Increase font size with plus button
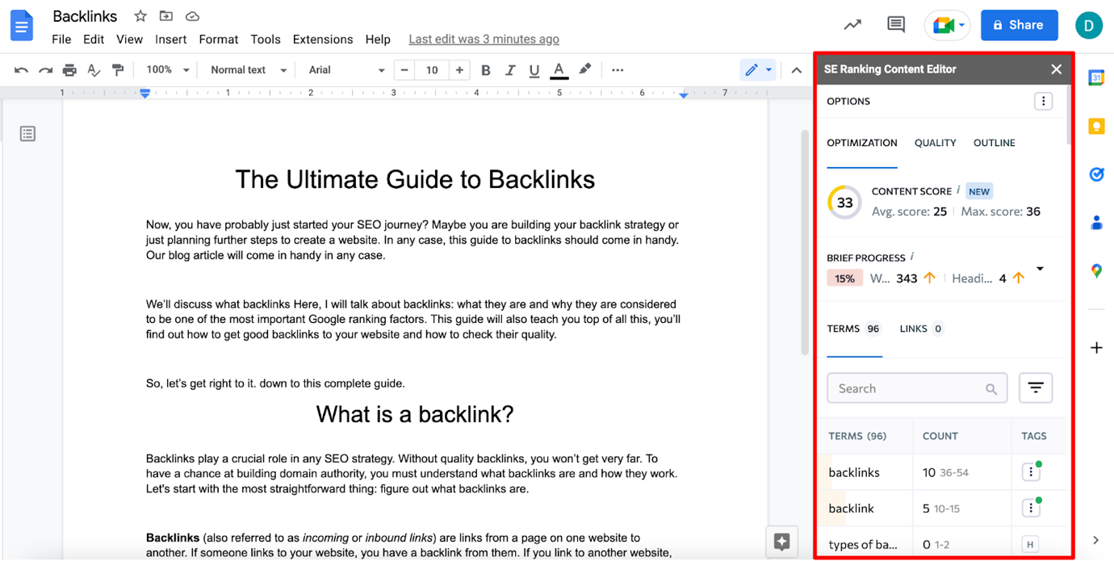This screenshot has height=561, width=1114. [x=459, y=70]
